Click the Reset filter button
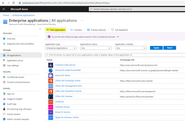The image size is (185, 123). [170, 48]
